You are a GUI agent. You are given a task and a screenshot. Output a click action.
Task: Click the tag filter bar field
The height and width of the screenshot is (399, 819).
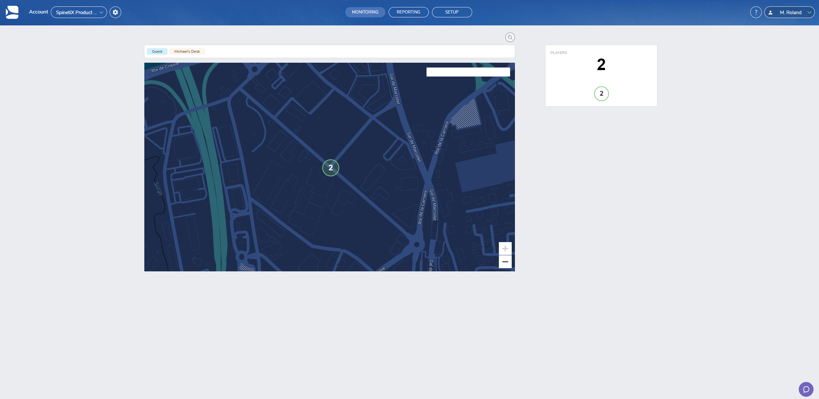329,51
